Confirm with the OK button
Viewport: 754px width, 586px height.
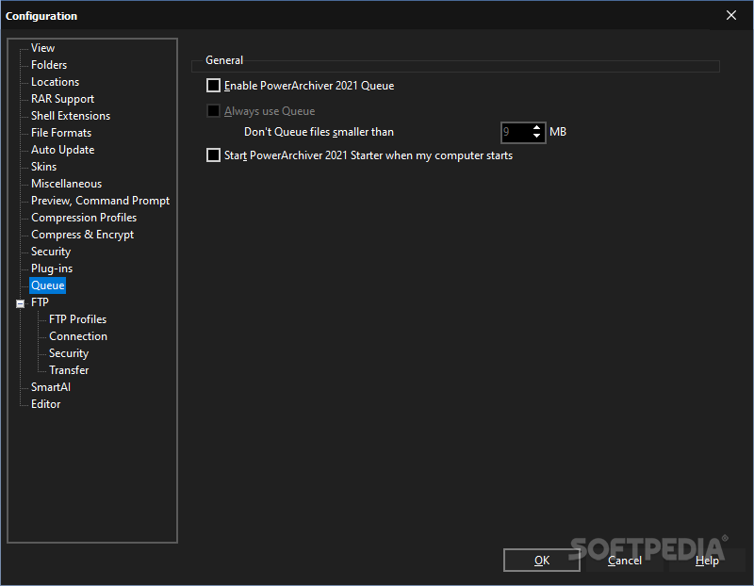[x=542, y=561]
